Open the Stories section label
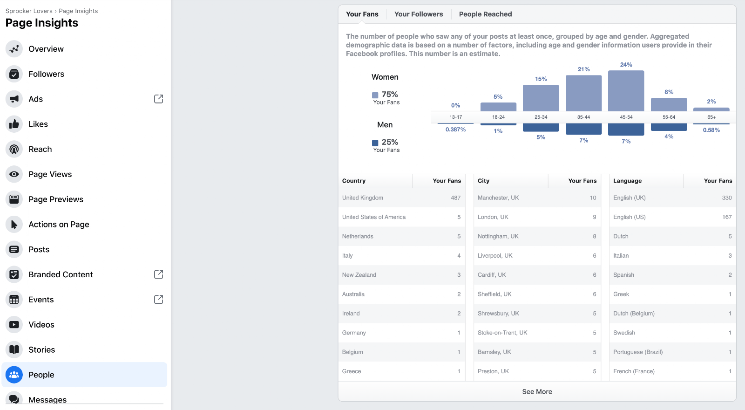This screenshot has width=745, height=410. coord(42,350)
